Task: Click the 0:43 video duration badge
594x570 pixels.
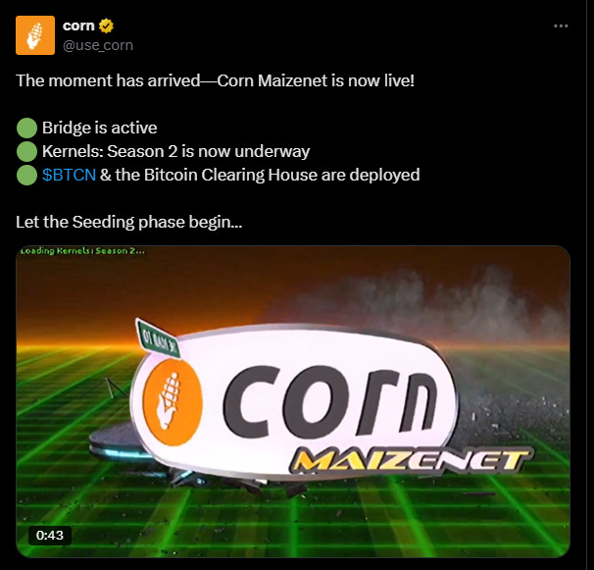Action: [x=50, y=535]
